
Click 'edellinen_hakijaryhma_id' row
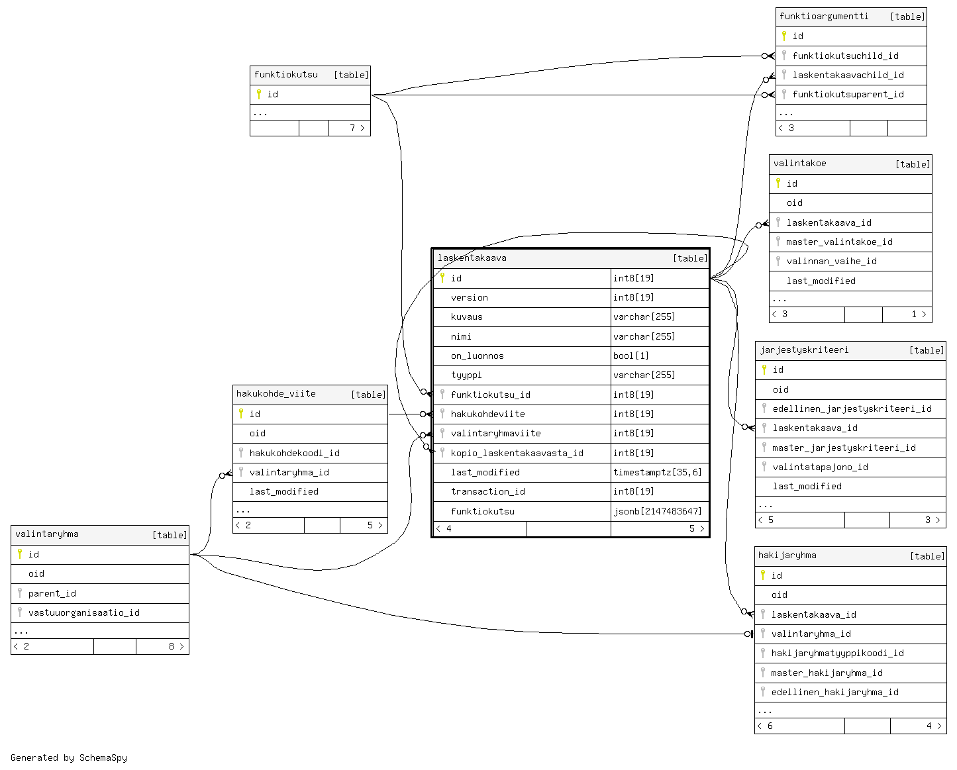pyautogui.click(x=850, y=692)
